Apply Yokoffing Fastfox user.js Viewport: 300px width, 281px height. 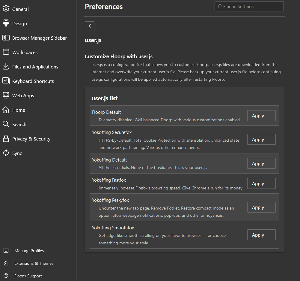pyautogui.click(x=261, y=183)
